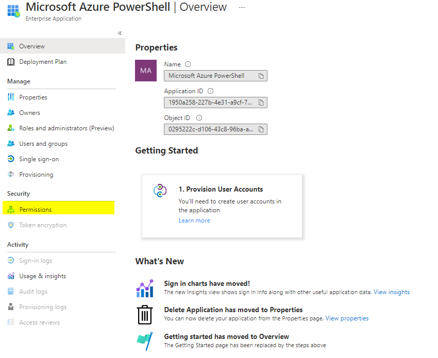The image size is (438, 358).
Task: Open the ellipsis more options menu
Action: pos(242,8)
